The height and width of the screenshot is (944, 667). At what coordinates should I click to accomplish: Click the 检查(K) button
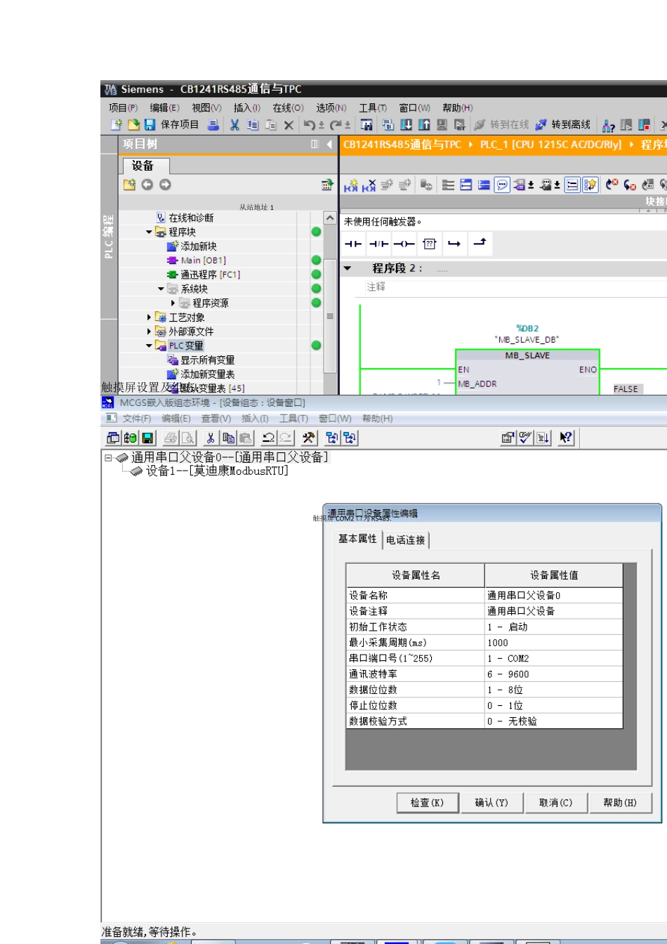click(427, 803)
